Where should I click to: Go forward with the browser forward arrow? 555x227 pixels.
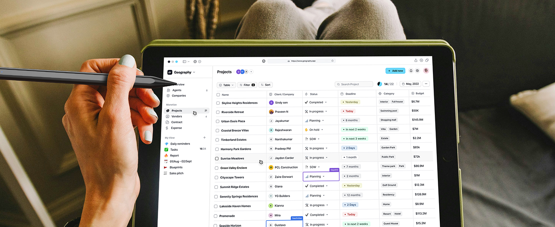(x=200, y=61)
